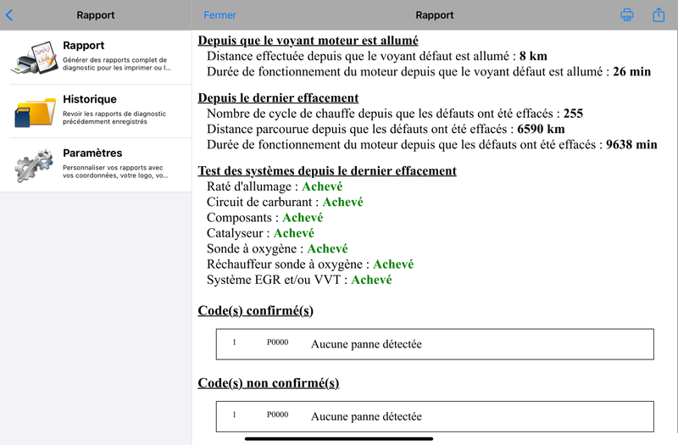Open the Paramètres menu entry
This screenshot has height=445, width=678.
pos(96,165)
